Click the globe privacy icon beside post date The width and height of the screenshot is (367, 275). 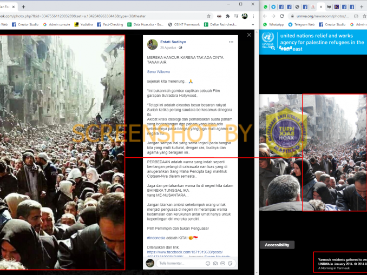point(180,48)
